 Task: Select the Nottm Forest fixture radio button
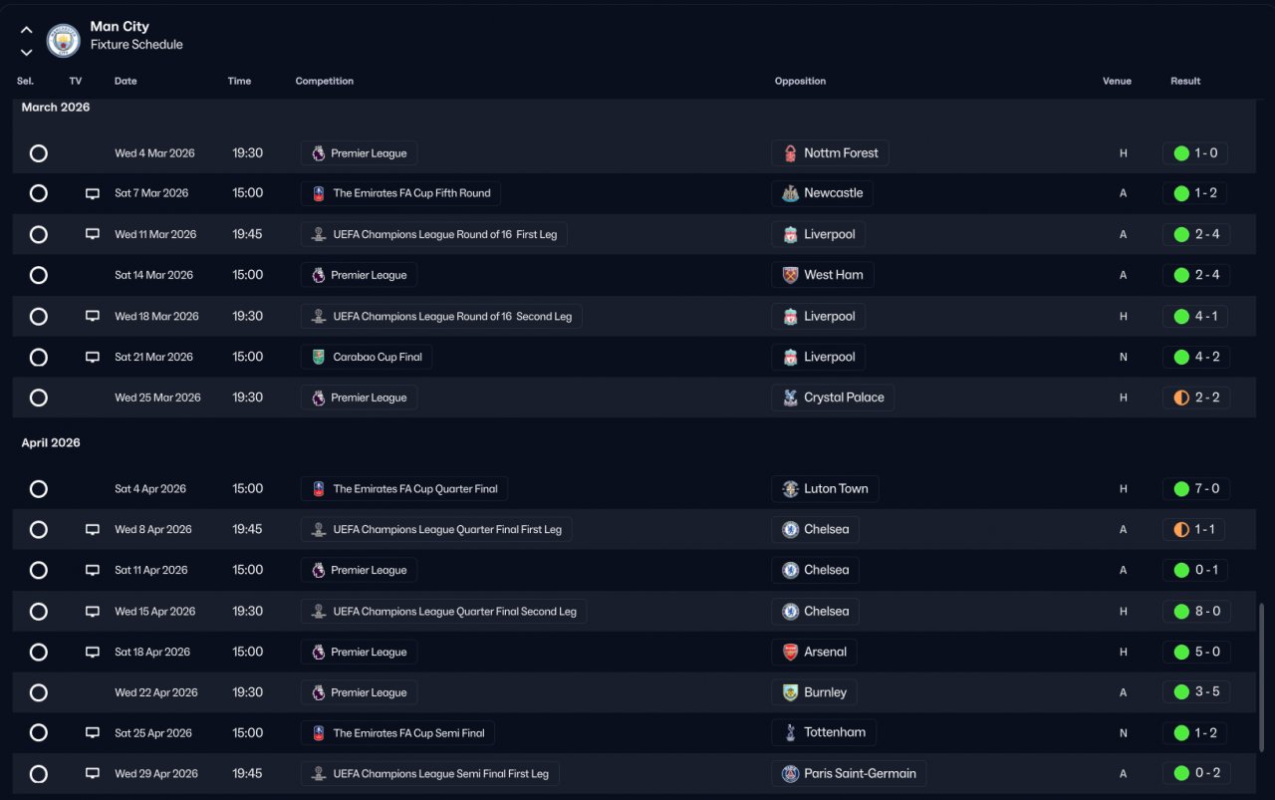pos(39,153)
